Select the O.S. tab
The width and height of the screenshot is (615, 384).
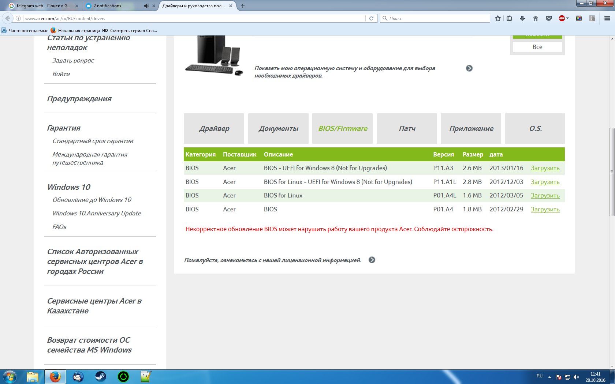pos(535,128)
